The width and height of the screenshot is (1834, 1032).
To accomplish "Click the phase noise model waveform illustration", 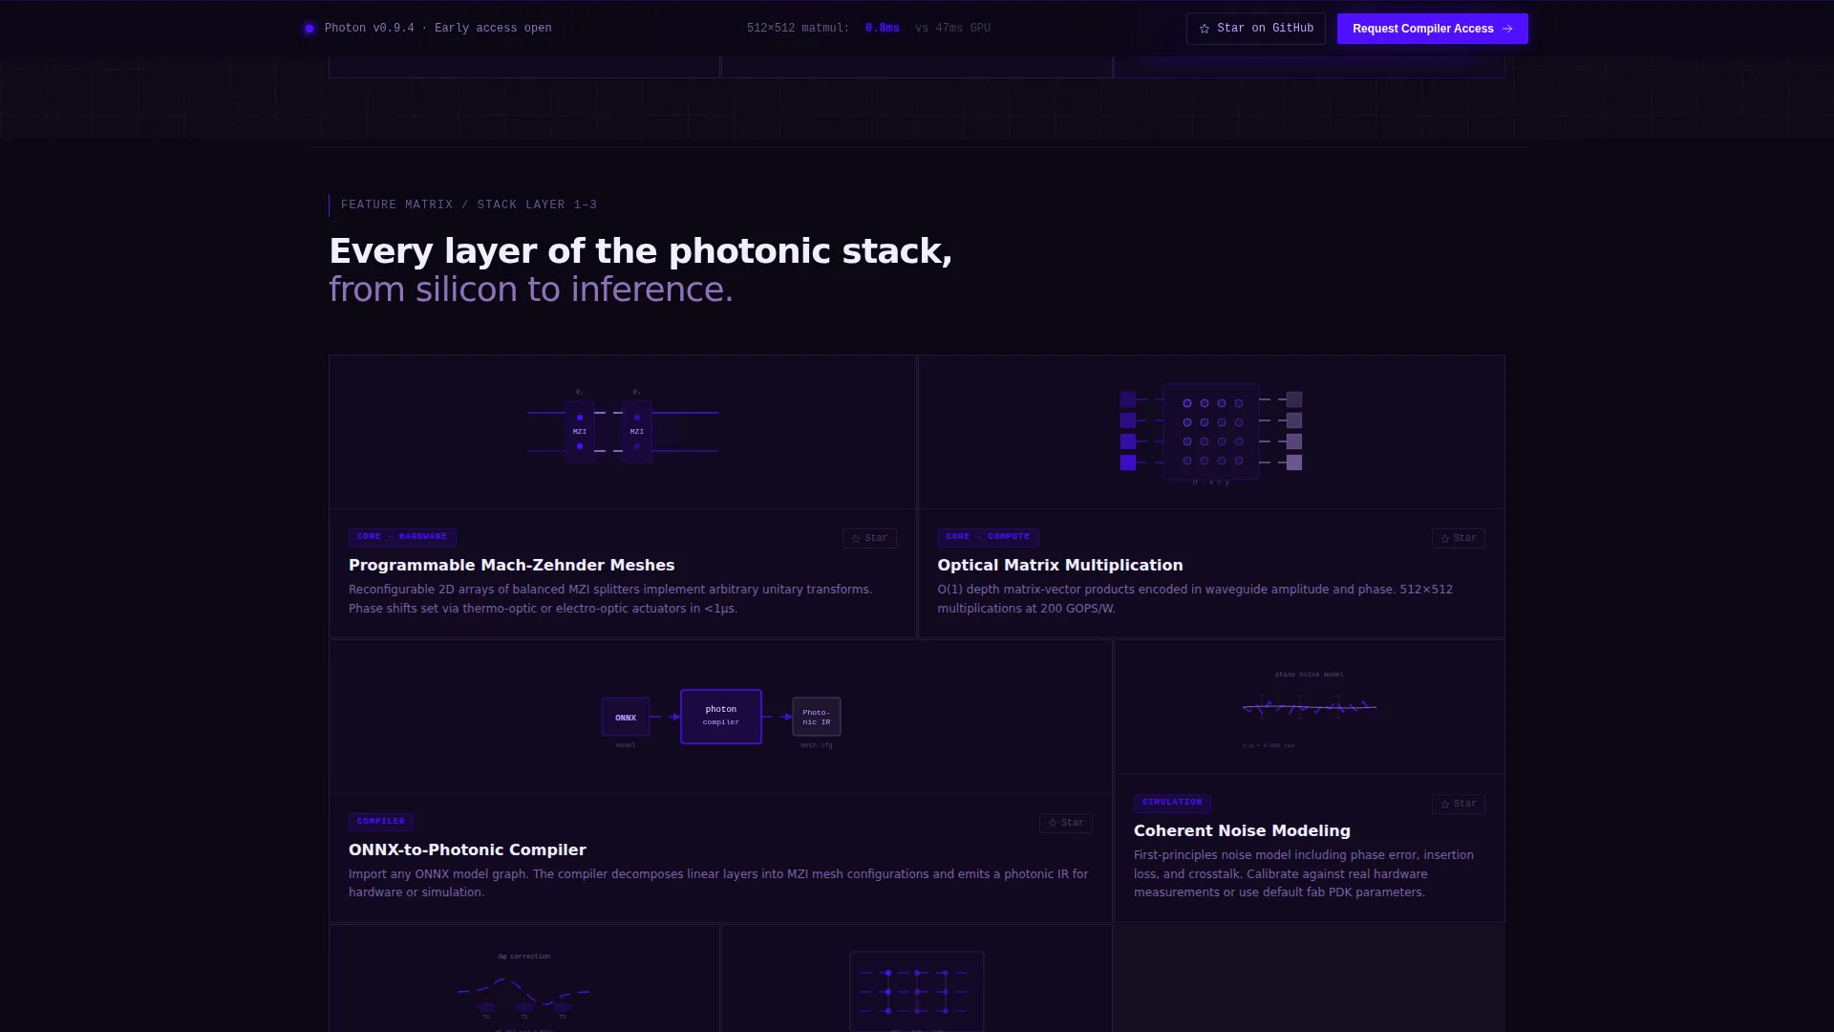I will [1309, 708].
